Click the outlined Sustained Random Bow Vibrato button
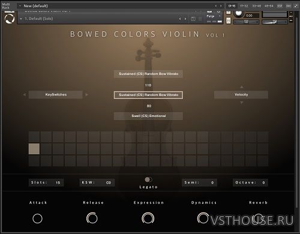Viewport: 300px width, 234px height. tap(148, 95)
